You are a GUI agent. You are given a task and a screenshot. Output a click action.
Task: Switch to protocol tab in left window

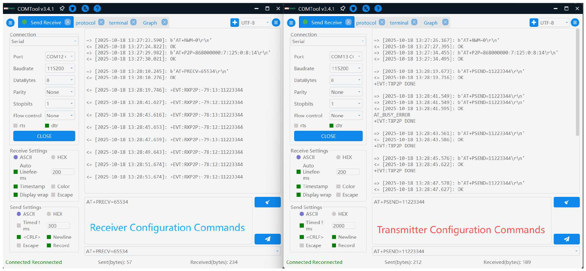85,23
